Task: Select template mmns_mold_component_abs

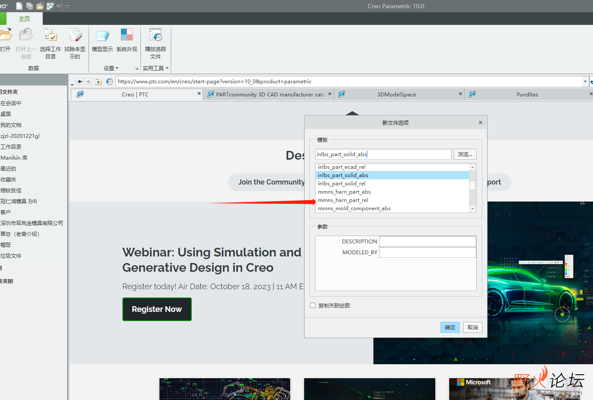Action: [392, 209]
